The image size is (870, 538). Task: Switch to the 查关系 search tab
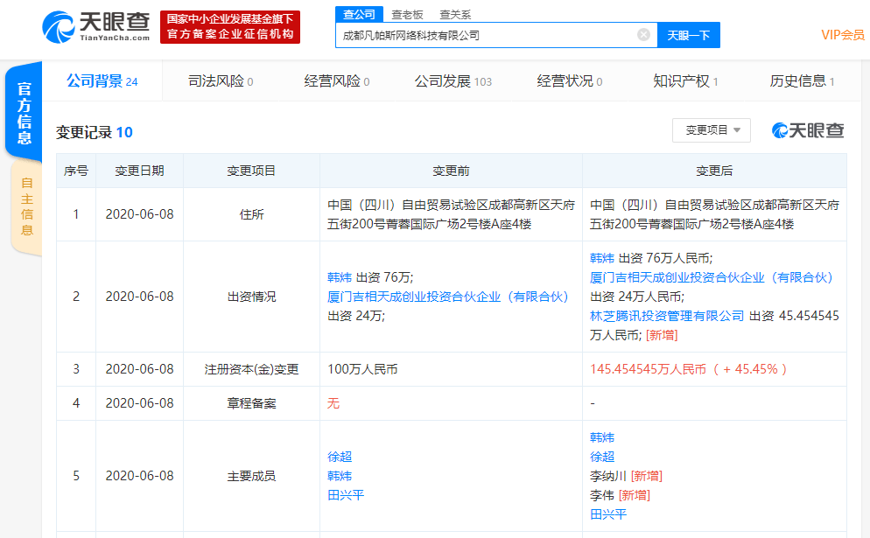tap(454, 14)
